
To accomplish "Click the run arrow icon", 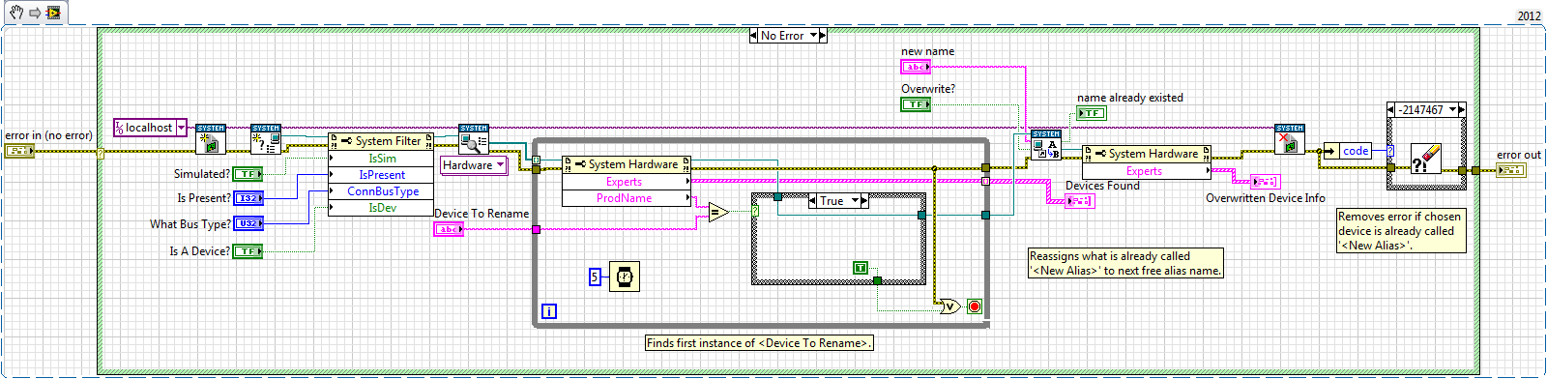I will tap(35, 13).
